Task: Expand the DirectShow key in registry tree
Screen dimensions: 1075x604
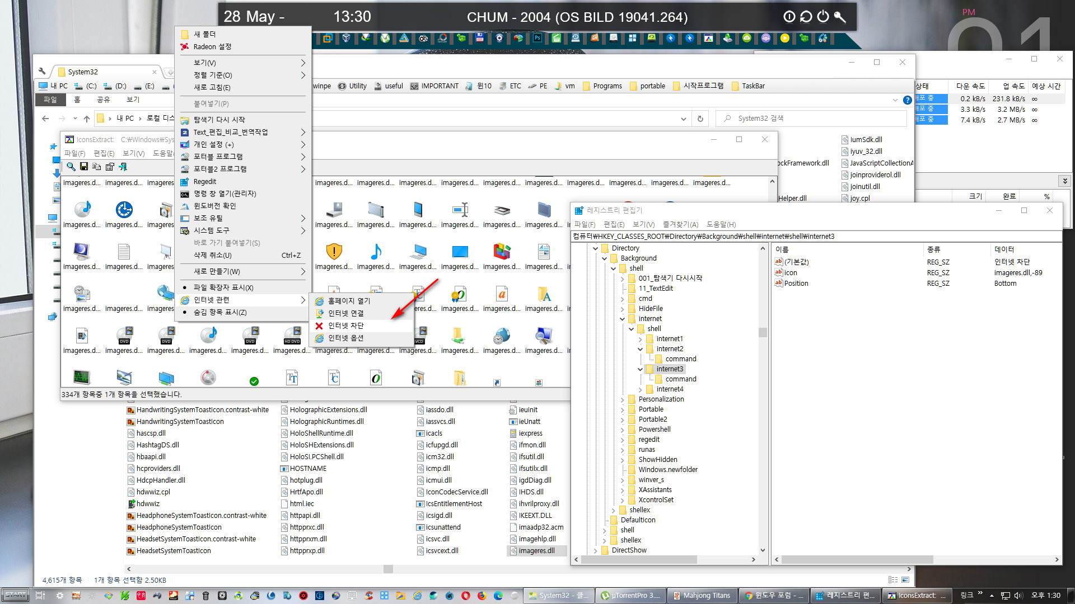Action: (595, 550)
